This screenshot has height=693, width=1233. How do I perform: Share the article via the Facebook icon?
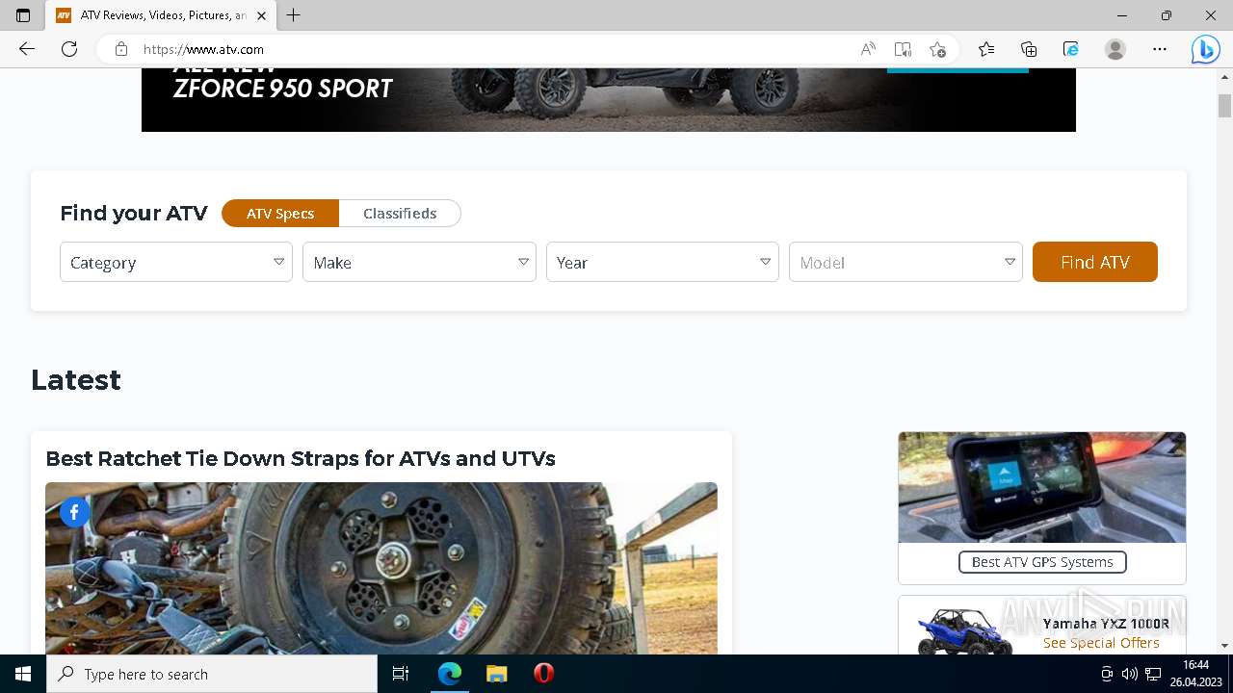pyautogui.click(x=75, y=512)
